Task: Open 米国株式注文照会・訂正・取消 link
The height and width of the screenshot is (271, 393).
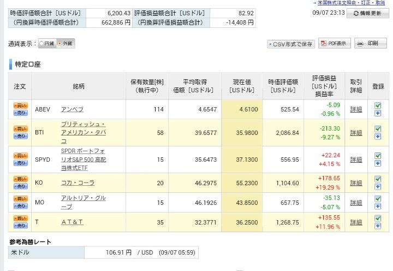Action: (x=351, y=3)
